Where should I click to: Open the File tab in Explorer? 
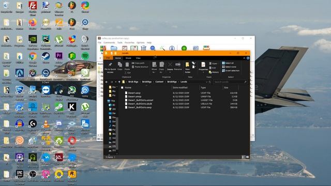pyautogui.click(x=108, y=58)
